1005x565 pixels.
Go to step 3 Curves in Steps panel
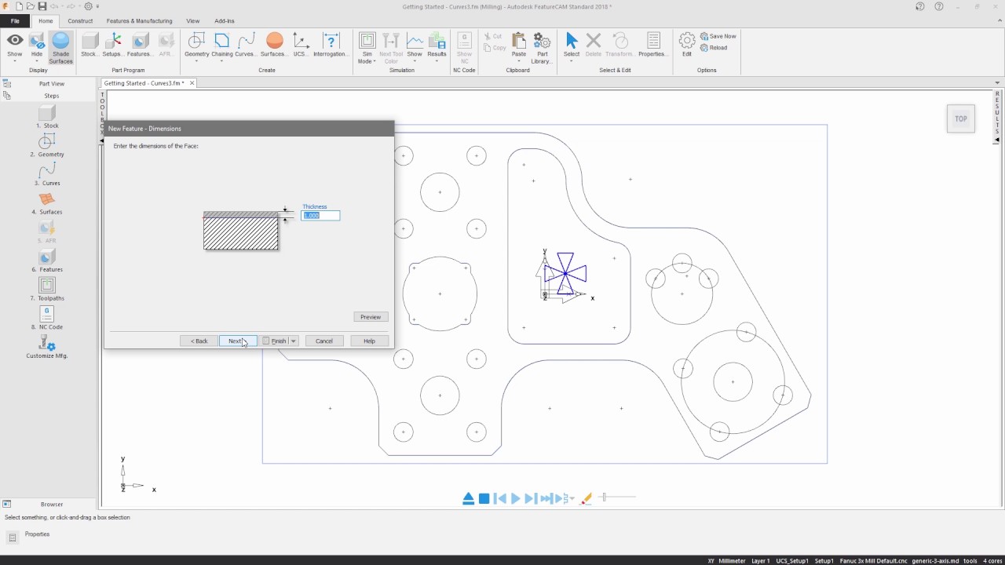click(x=47, y=174)
